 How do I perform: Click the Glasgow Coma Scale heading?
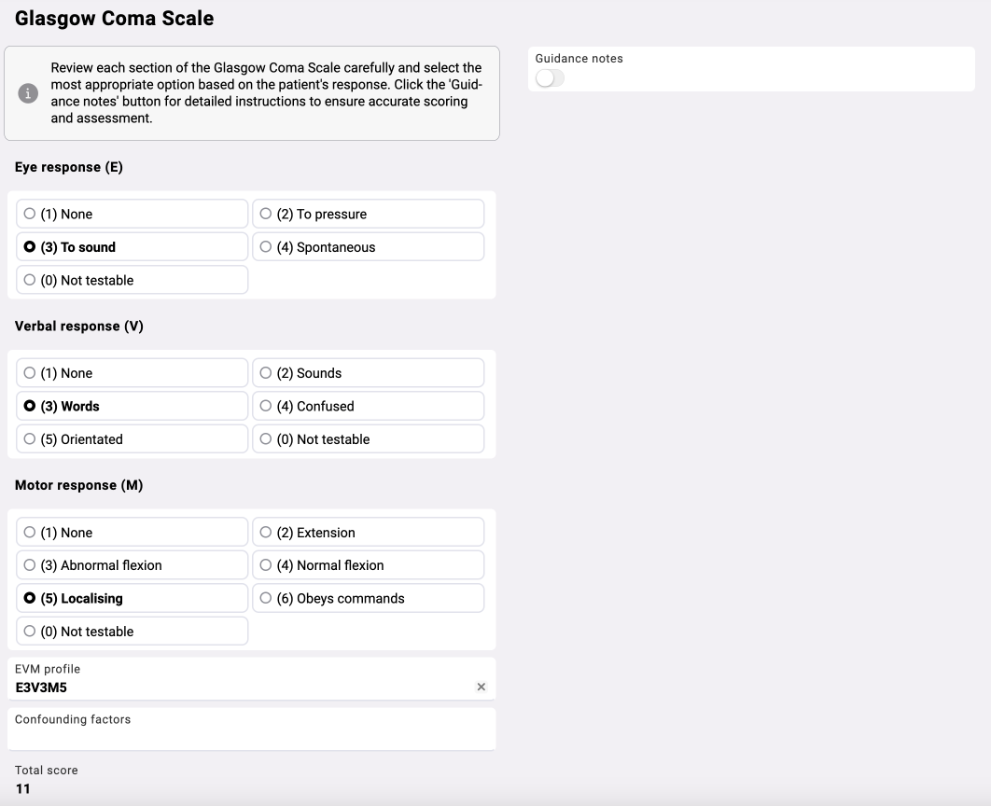[x=116, y=19]
